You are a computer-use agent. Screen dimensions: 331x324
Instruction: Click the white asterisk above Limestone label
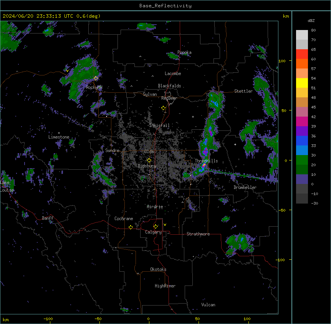59,133
